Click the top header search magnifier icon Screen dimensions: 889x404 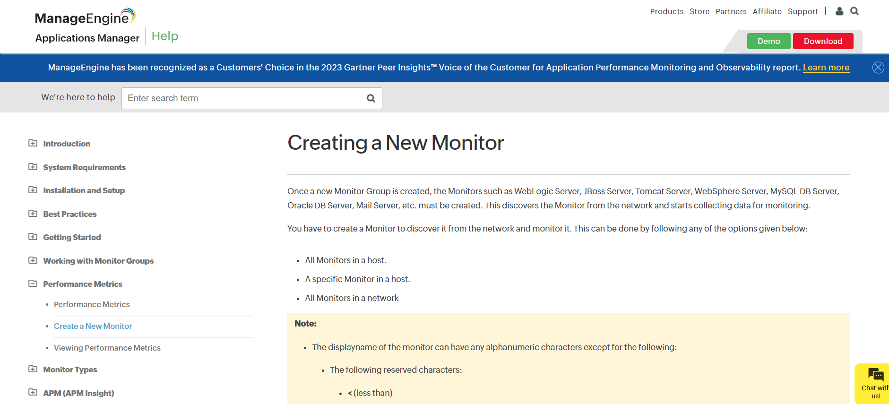854,11
